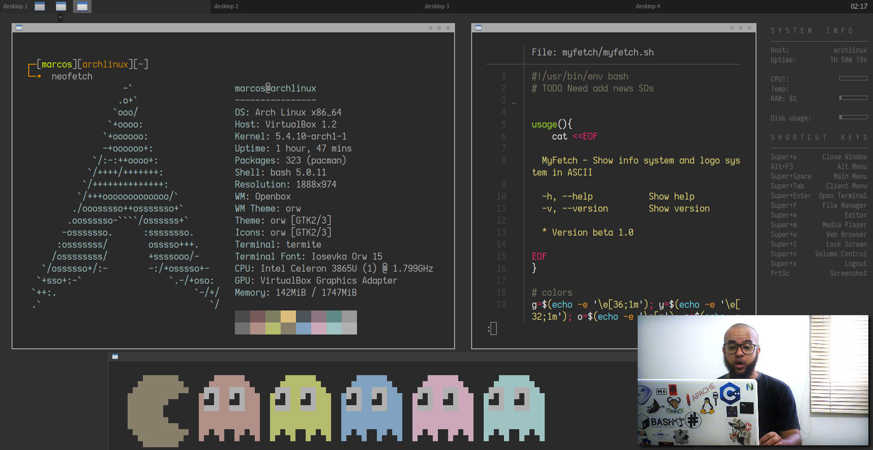Open the neofetch terminal's window menu icon

pos(19,28)
